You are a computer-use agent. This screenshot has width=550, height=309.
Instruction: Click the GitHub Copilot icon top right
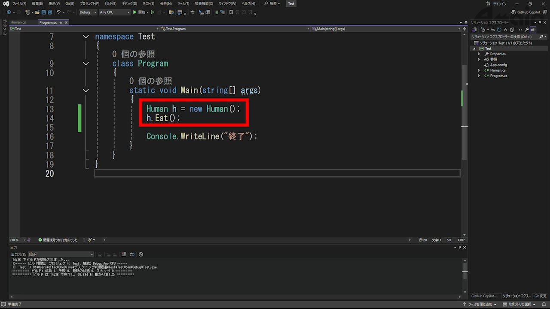pyautogui.click(x=514, y=12)
